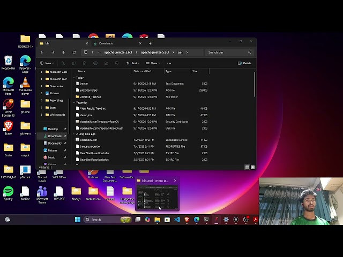
Task: Select Microsoft Teams desktop icon
Action: pos(42,195)
